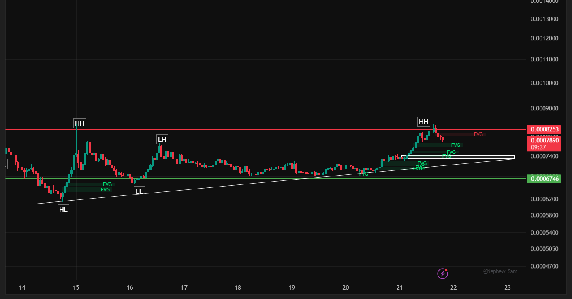Click the LH swing label
Screen dimensions: 572x299
point(162,140)
